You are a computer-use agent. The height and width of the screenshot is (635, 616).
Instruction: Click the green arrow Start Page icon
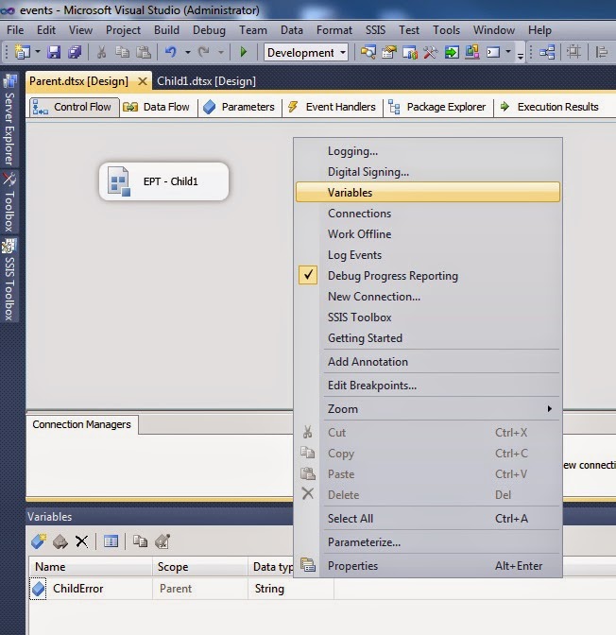pos(452,52)
